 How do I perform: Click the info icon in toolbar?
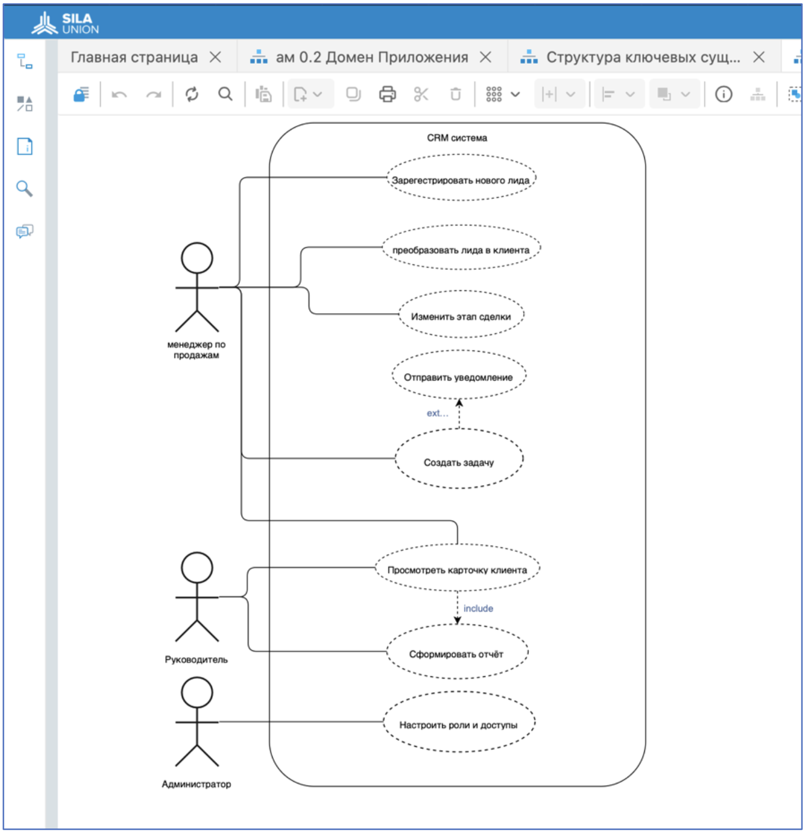[724, 94]
